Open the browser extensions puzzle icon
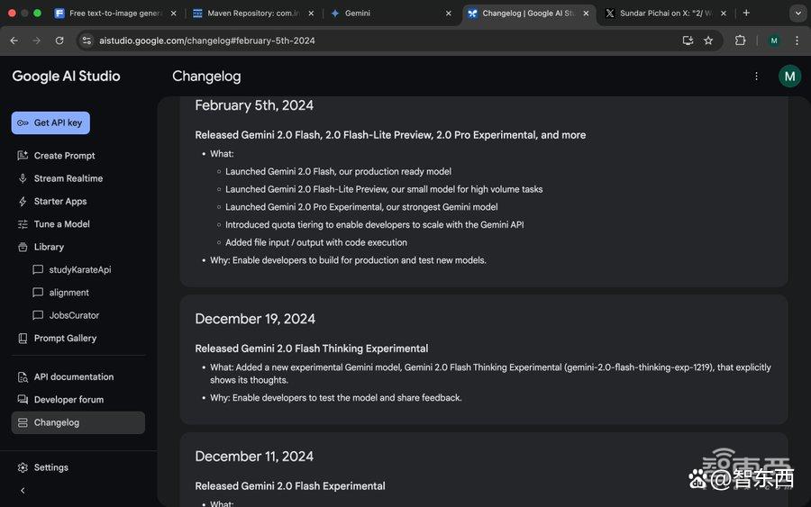Screen dimensions: 811x507 click(x=740, y=41)
